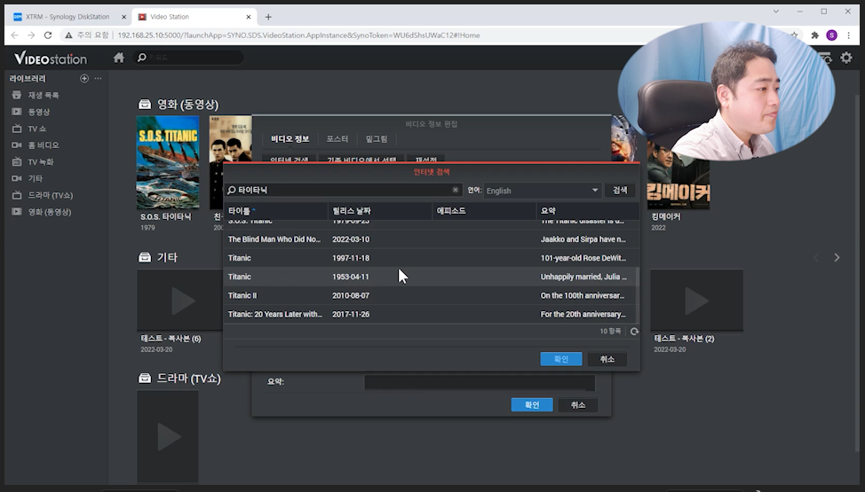The image size is (865, 492).
Task: Open browser extensions puzzle icon
Action: coord(814,35)
